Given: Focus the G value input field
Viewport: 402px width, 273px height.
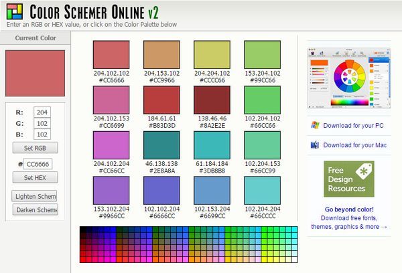Looking at the screenshot, I should (42, 123).
